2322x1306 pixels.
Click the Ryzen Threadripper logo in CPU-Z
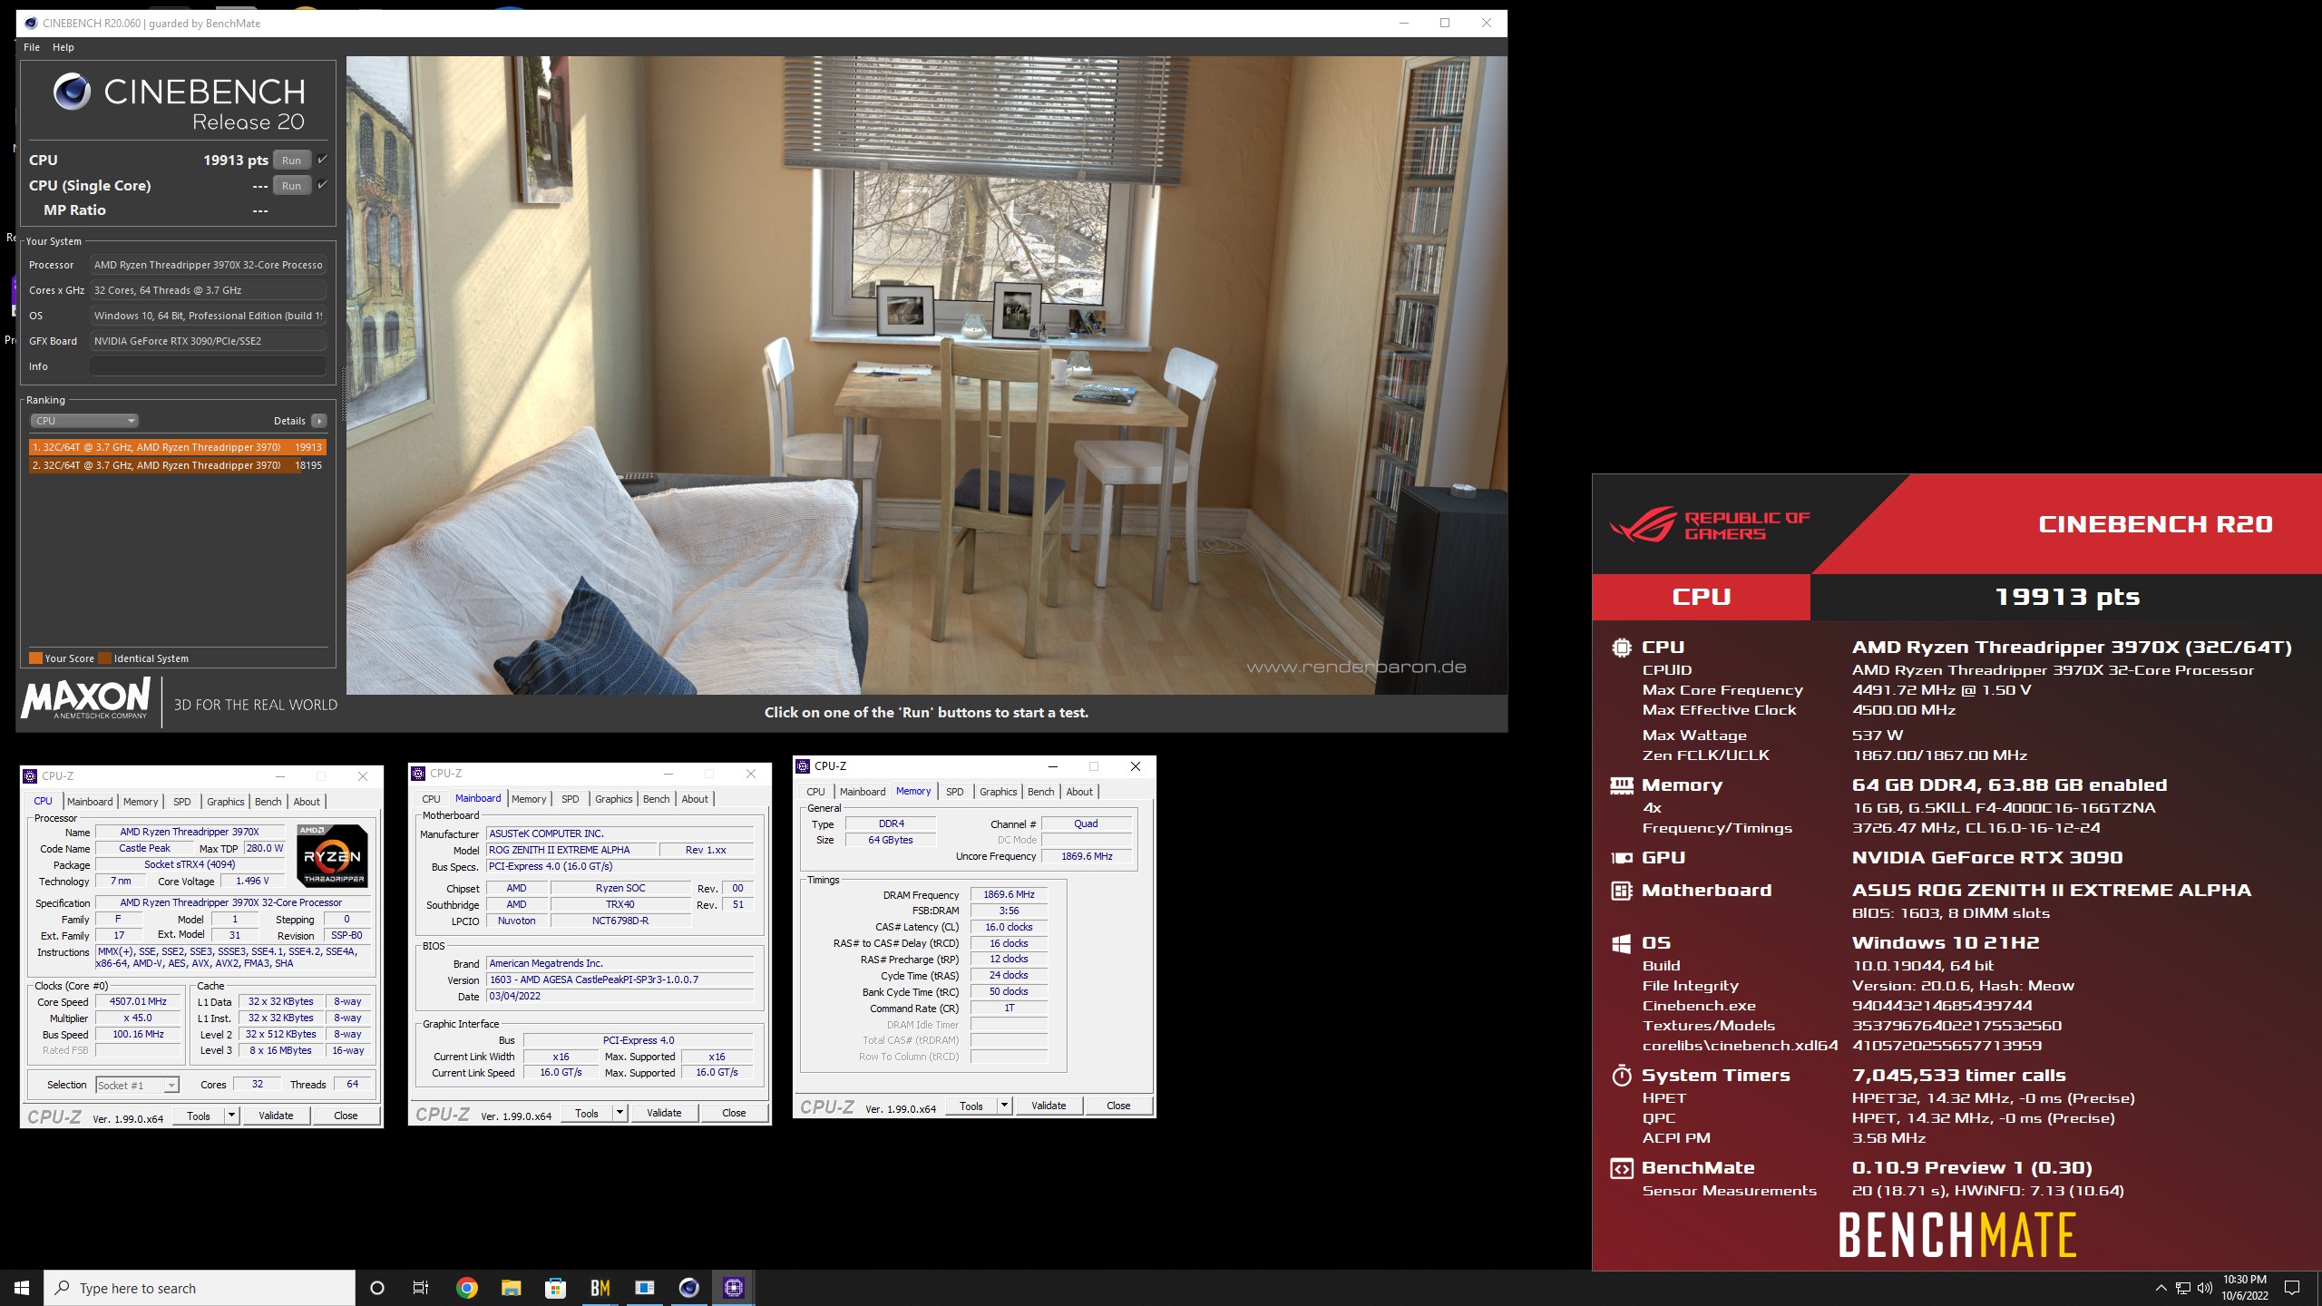pos(333,856)
